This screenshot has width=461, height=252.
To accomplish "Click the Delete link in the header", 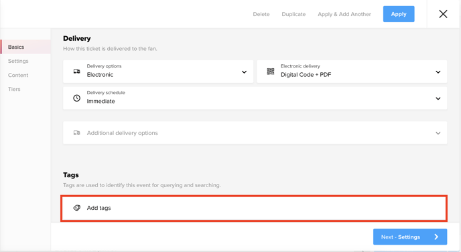I will pyautogui.click(x=261, y=14).
